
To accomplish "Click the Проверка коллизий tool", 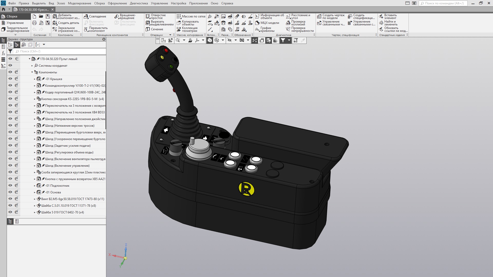I will click(296, 23).
